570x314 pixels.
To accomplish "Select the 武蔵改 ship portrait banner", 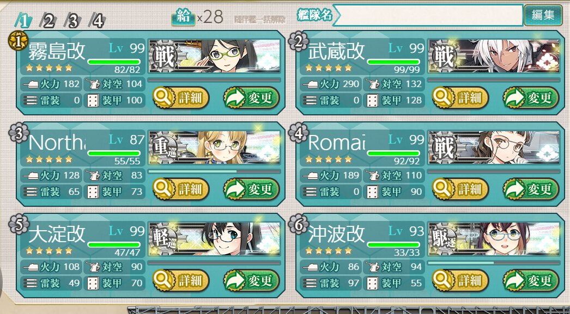I will click(x=494, y=56).
